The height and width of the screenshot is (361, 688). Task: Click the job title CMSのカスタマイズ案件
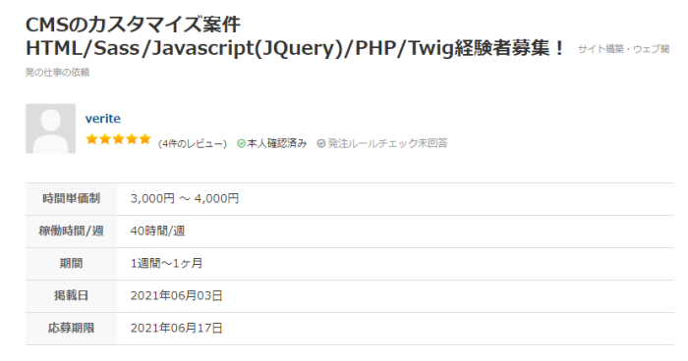pyautogui.click(x=133, y=25)
